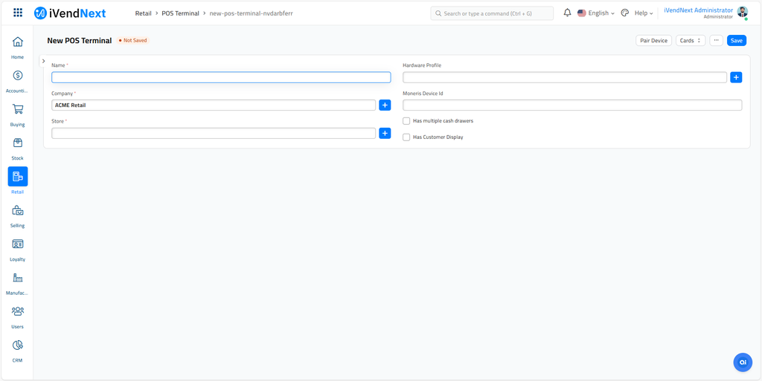Check the Has Customer Display box
Screen dimensions: 762x381
click(406, 137)
